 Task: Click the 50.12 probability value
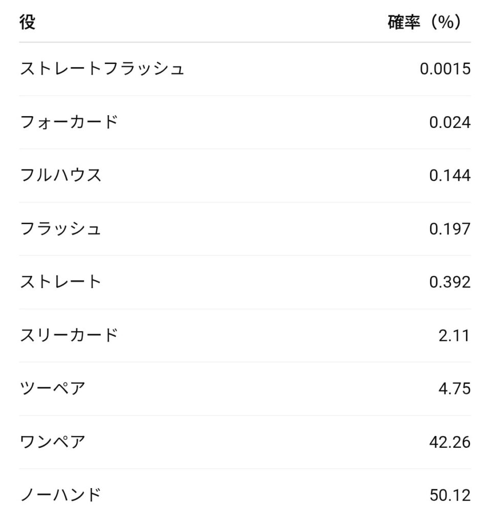point(450,495)
